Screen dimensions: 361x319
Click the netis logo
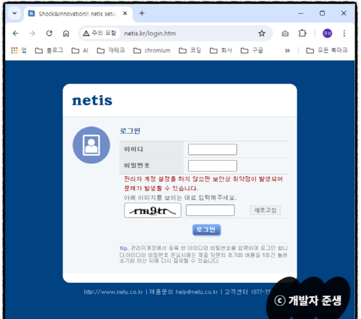tap(92, 101)
